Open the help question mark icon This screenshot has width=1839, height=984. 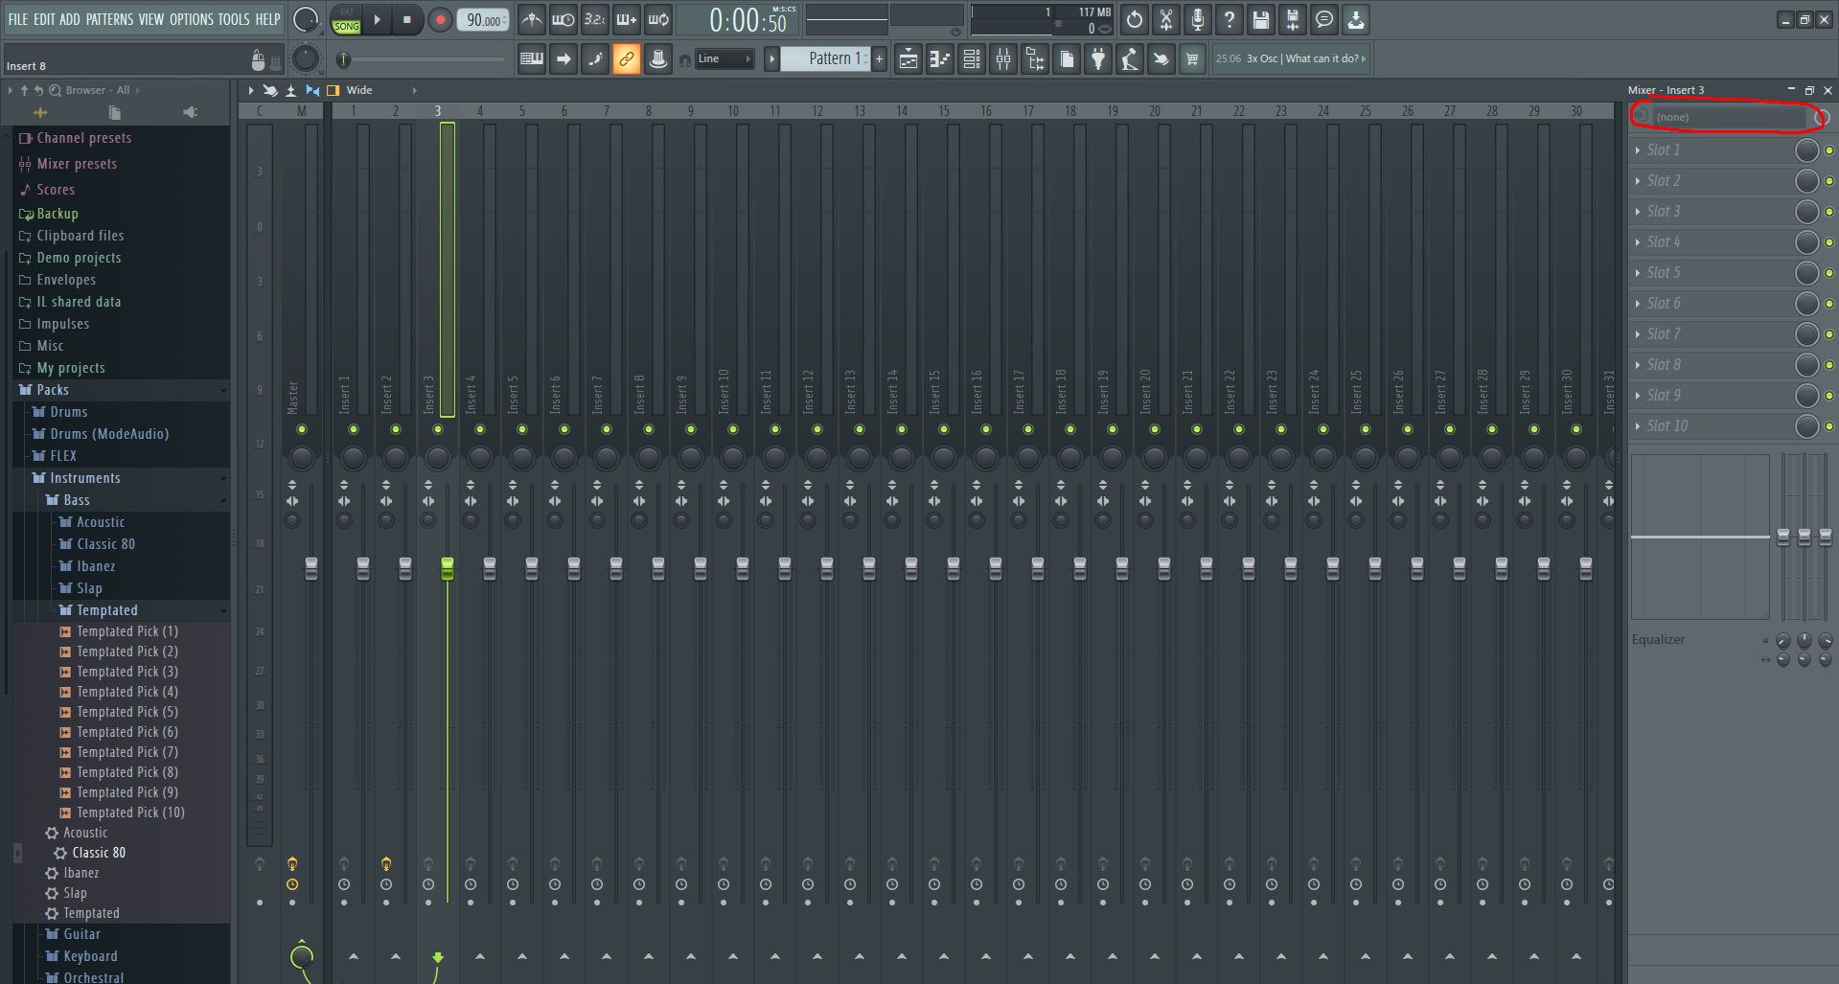(x=1230, y=19)
